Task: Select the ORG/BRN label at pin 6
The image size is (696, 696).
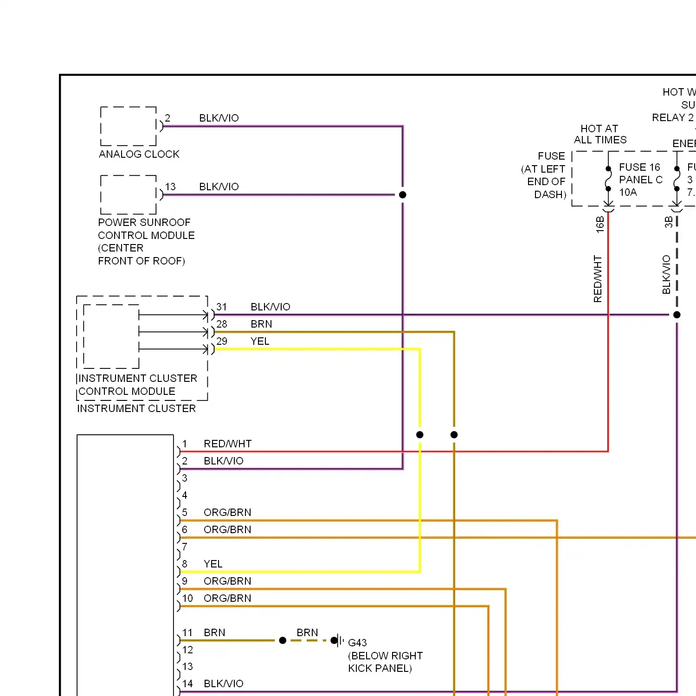Action: click(227, 529)
